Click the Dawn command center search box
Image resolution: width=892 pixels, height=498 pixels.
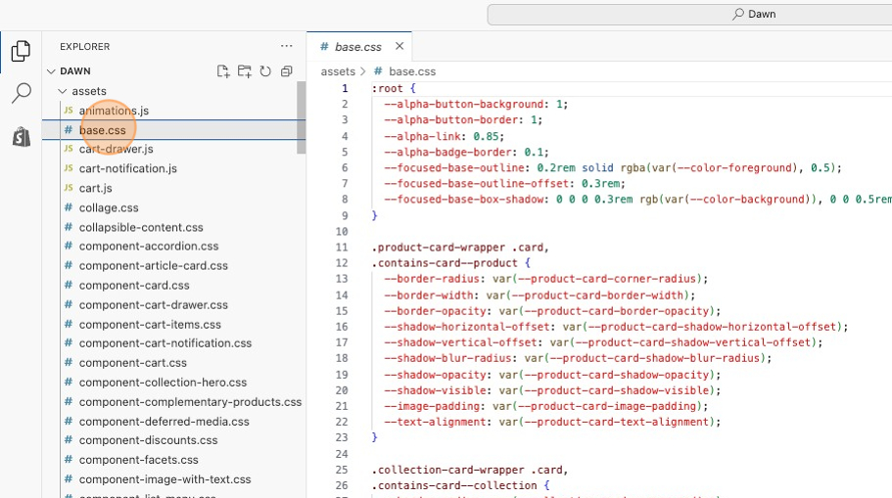tap(689, 14)
